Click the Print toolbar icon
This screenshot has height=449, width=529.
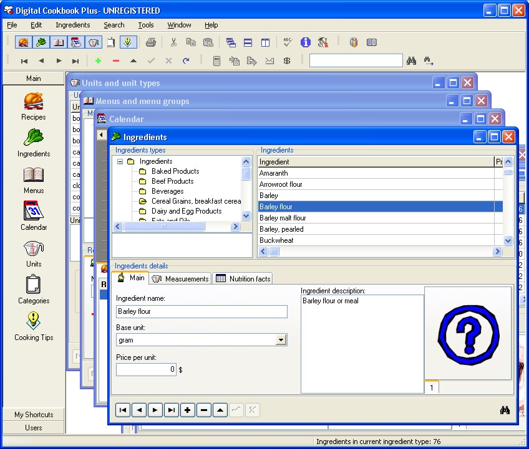coord(151,42)
